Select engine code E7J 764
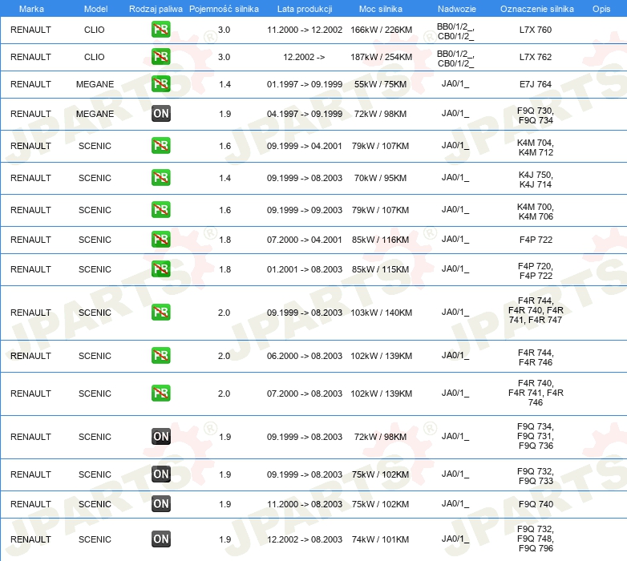The image size is (627, 561). 536,84
